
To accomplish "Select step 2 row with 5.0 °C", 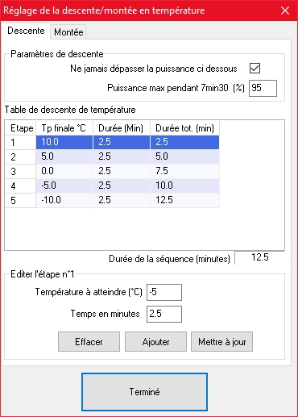I will pos(113,156).
